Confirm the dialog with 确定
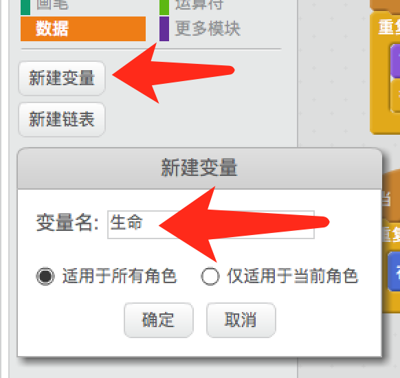Image resolution: width=400 pixels, height=378 pixels. (x=158, y=320)
